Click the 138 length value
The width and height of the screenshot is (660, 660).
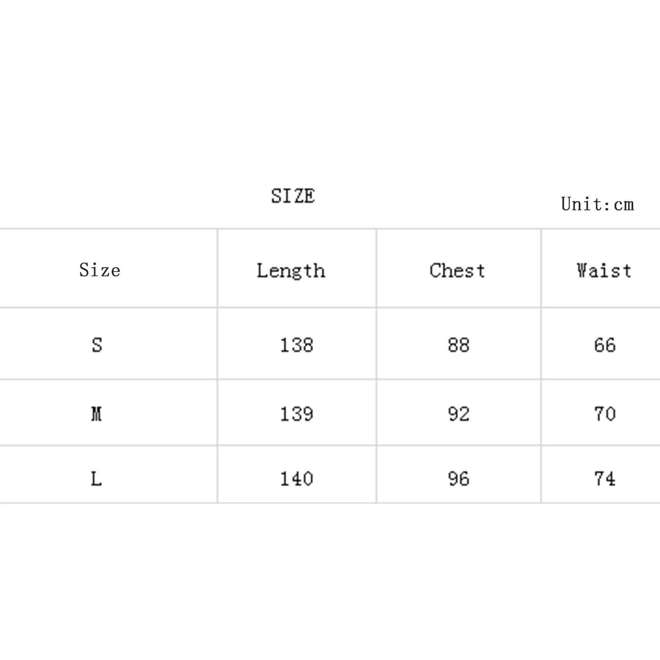(x=297, y=345)
